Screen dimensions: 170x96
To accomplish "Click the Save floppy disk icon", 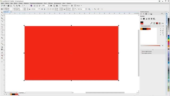I will tap(8, 6).
